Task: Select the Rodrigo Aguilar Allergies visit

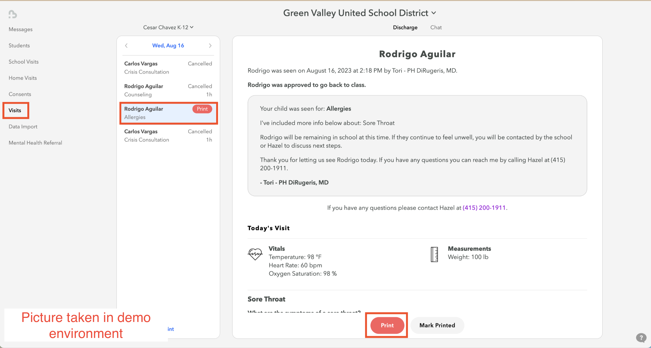Action: point(168,113)
